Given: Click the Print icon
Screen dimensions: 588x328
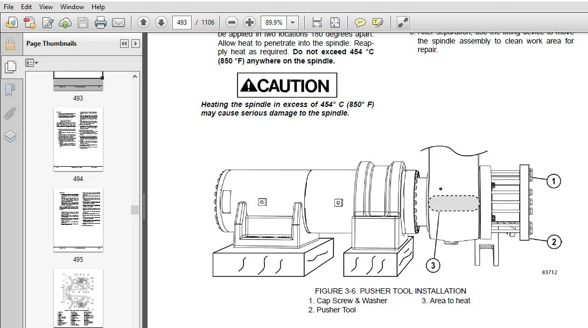Looking at the screenshot, I should 101,23.
